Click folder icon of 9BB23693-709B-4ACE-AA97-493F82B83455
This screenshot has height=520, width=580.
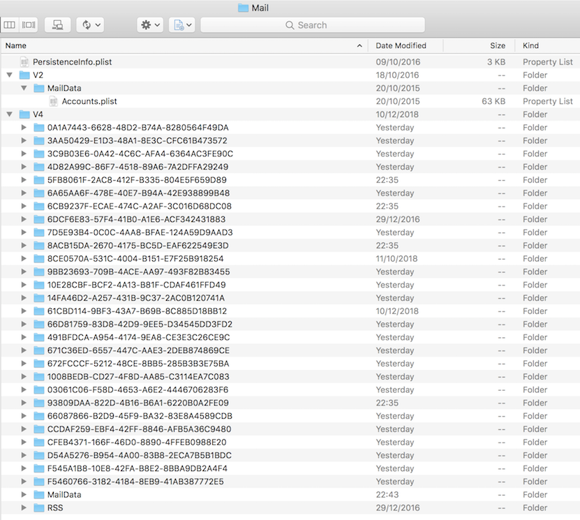tap(39, 272)
